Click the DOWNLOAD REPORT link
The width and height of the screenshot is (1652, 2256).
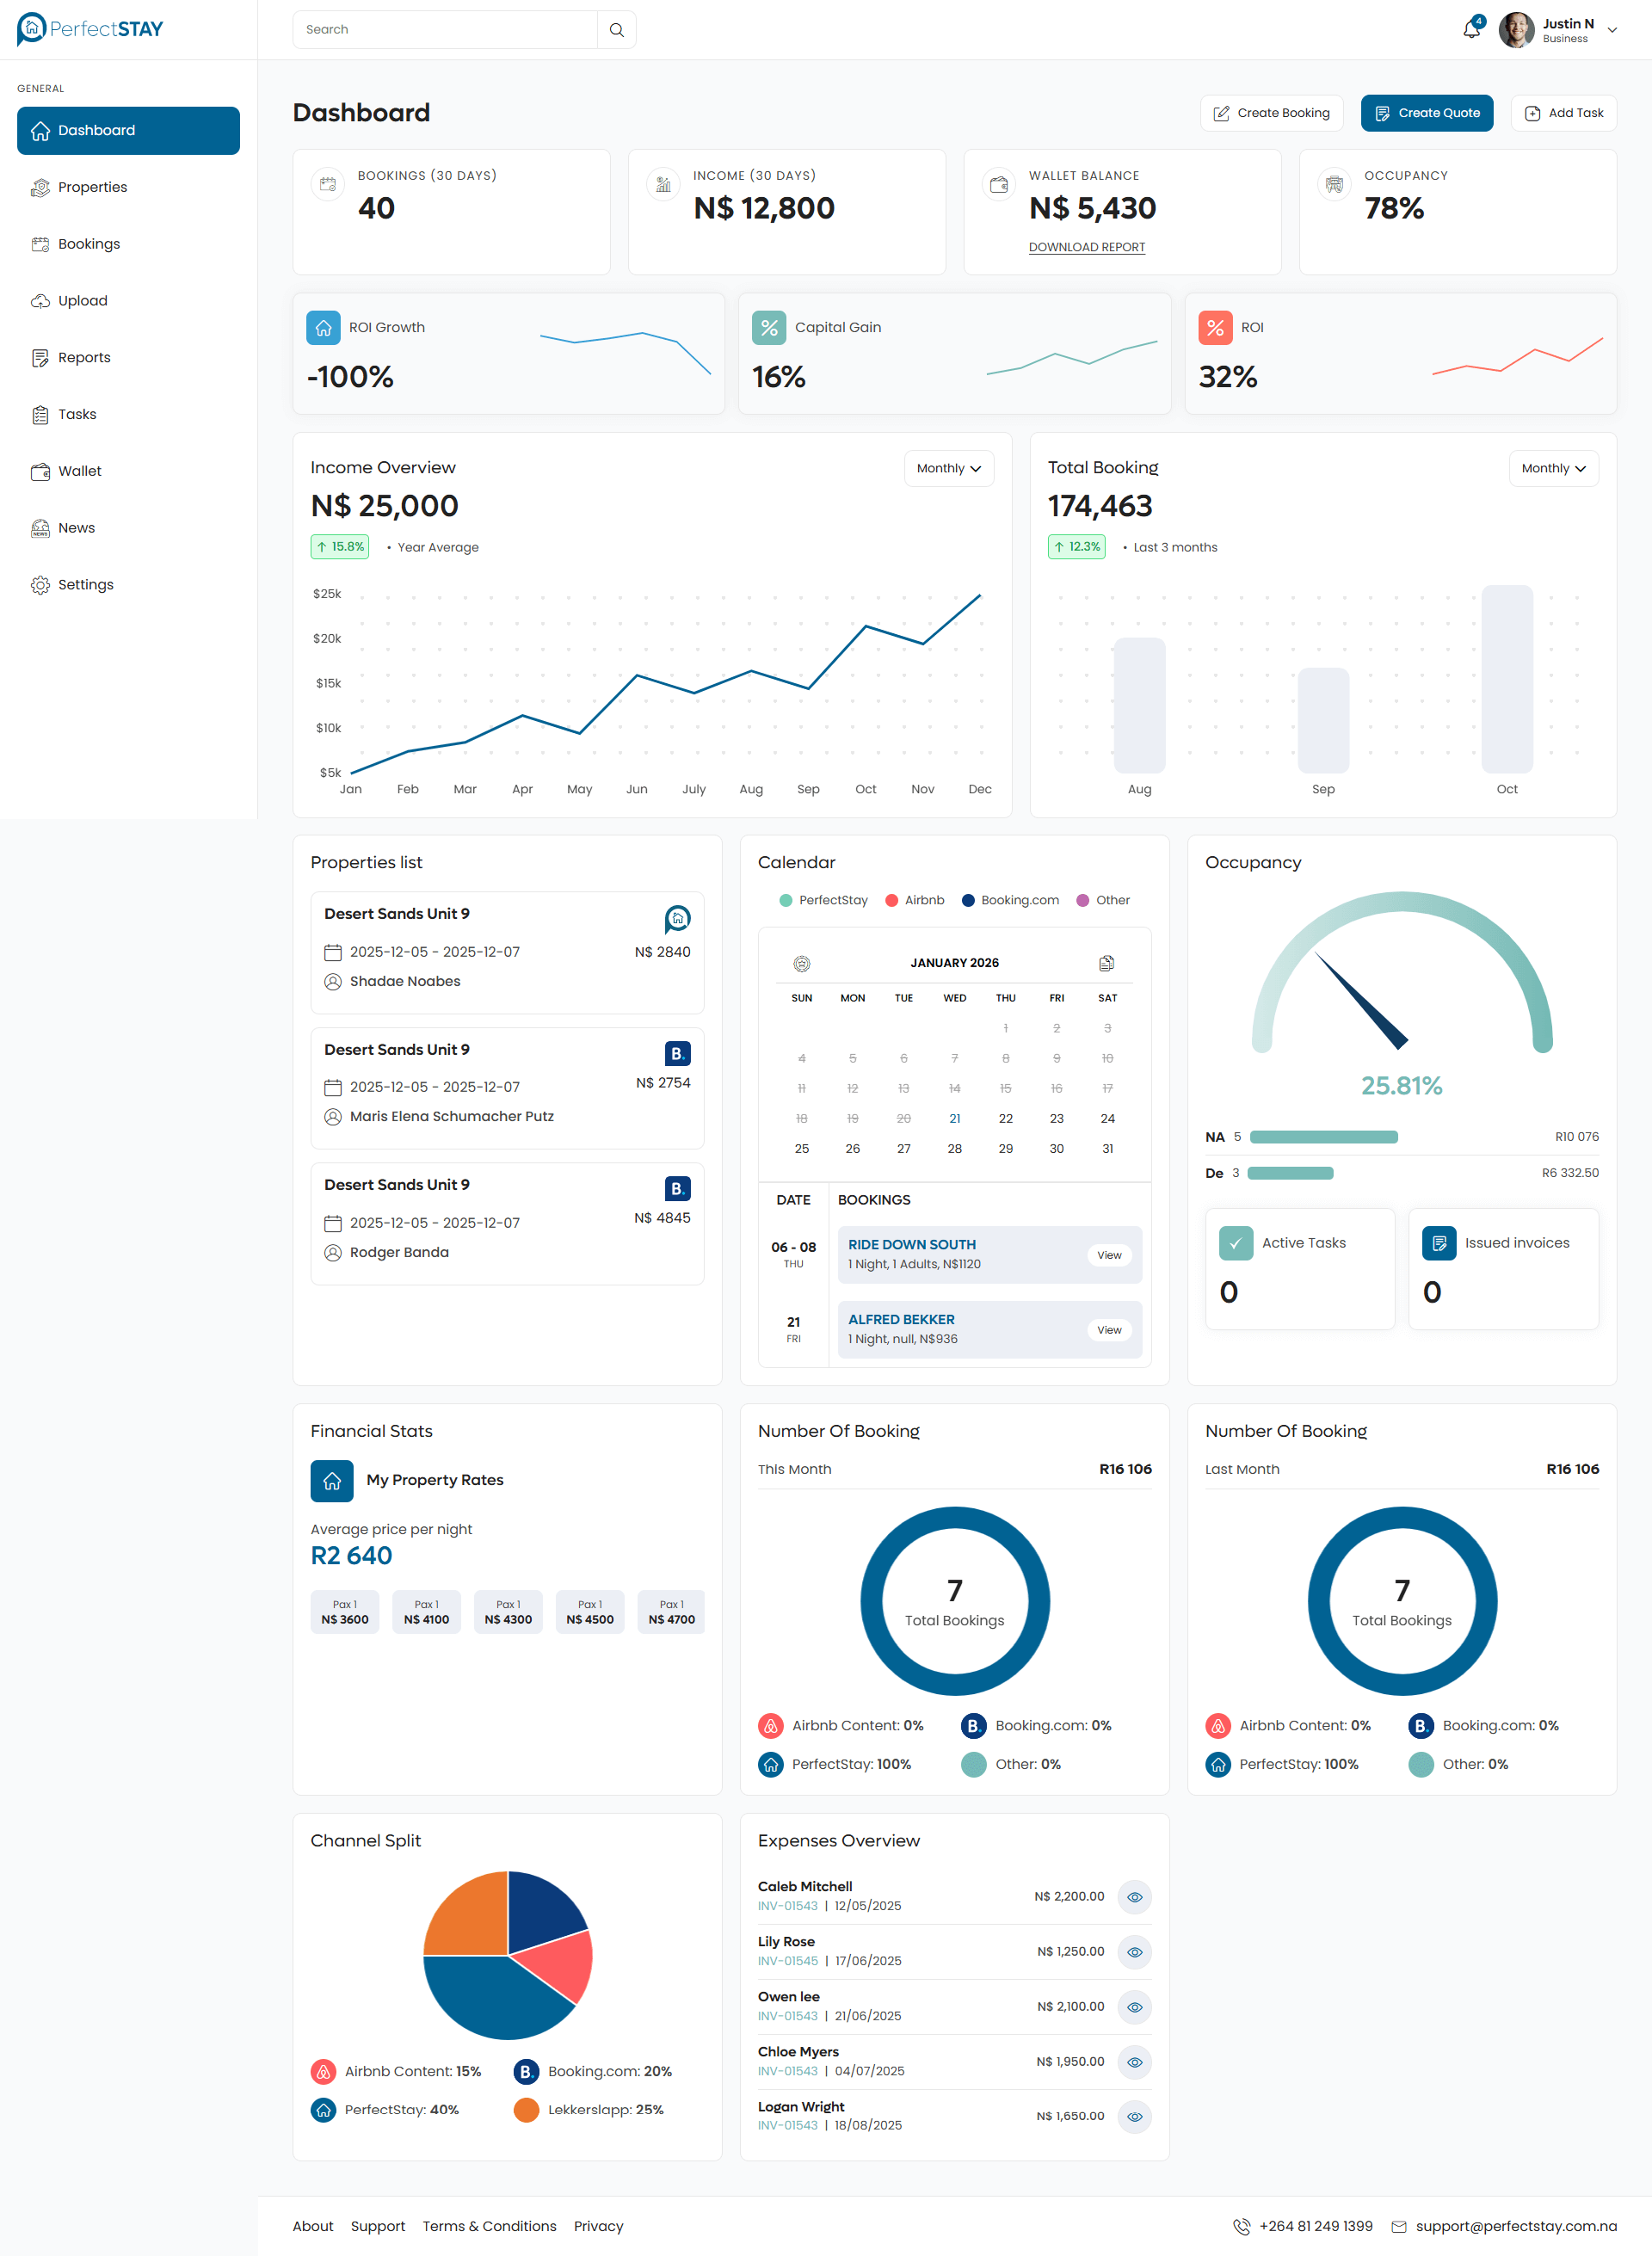[x=1086, y=247]
